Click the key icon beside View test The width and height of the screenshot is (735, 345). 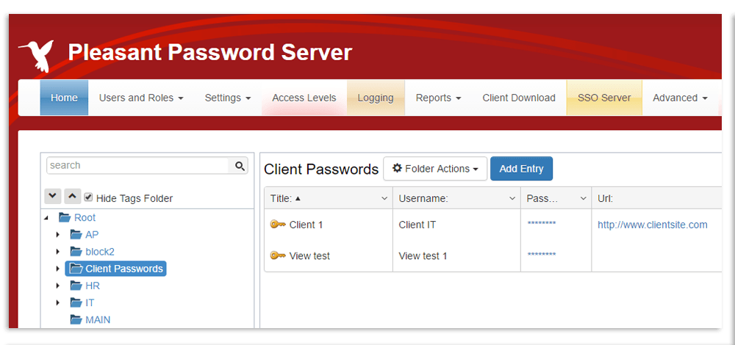pyautogui.click(x=278, y=255)
